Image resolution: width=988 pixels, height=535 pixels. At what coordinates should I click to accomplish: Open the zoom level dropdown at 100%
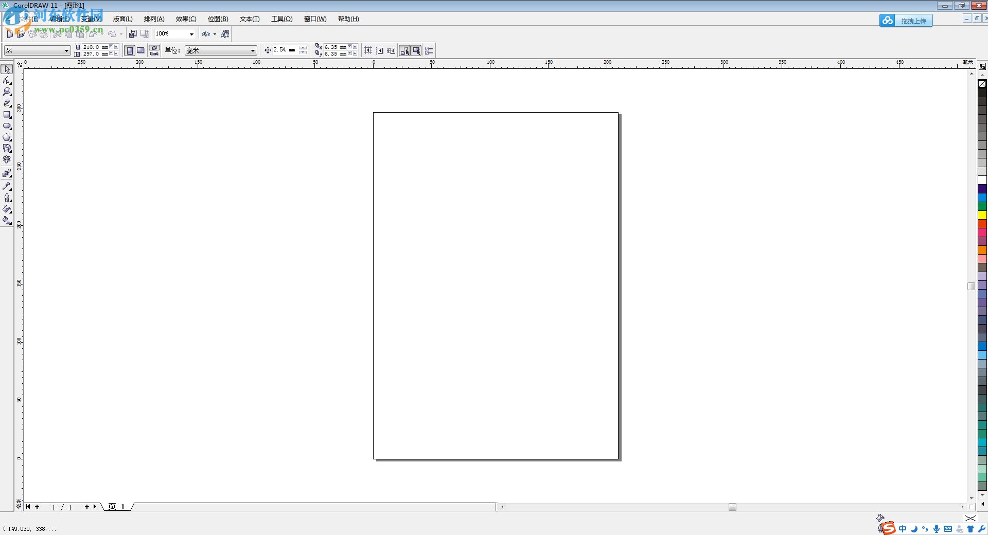[x=191, y=34]
